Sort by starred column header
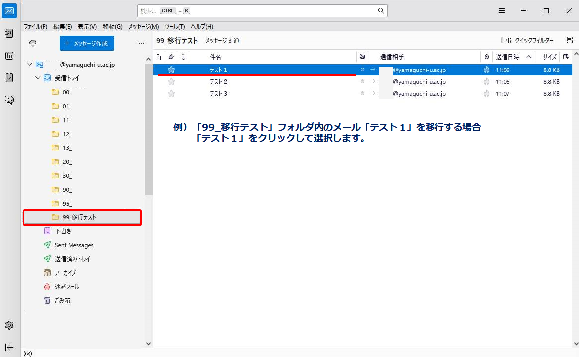 (x=171, y=57)
